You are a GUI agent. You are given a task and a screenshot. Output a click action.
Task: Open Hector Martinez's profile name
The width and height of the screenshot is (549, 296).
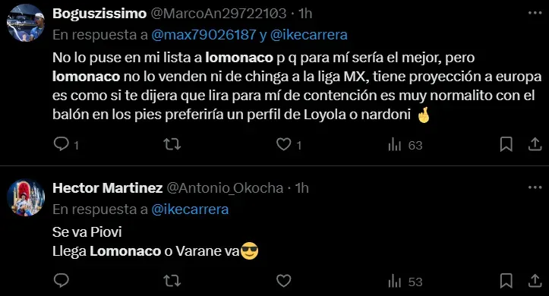tap(108, 188)
